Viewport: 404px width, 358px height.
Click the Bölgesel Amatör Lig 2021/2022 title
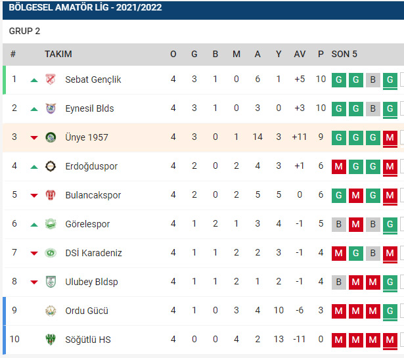pyautogui.click(x=85, y=7)
